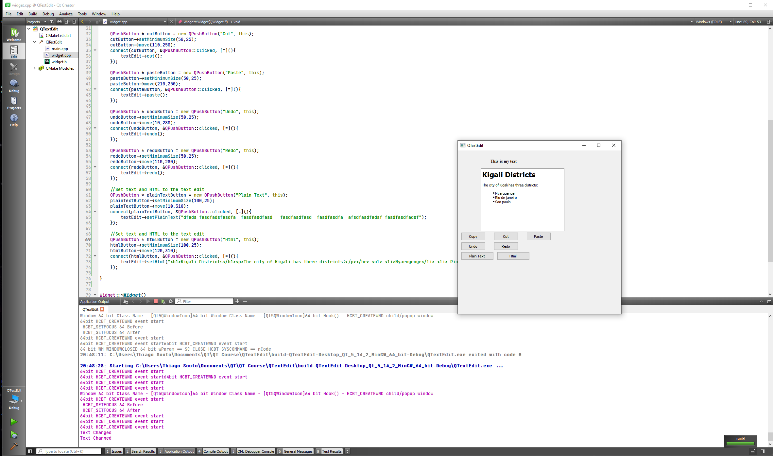Click Cut button in QTextEdit window
773x456 pixels.
coord(506,237)
